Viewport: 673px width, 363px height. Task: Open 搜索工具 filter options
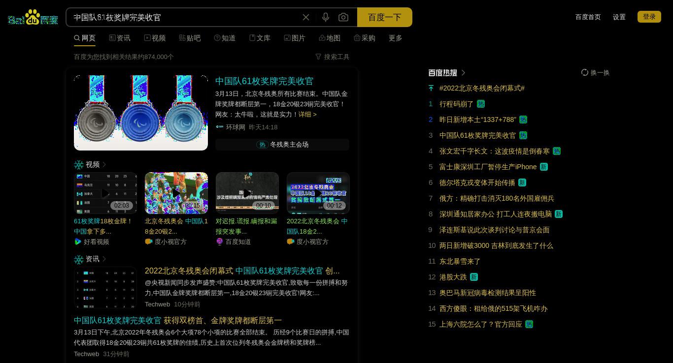333,57
